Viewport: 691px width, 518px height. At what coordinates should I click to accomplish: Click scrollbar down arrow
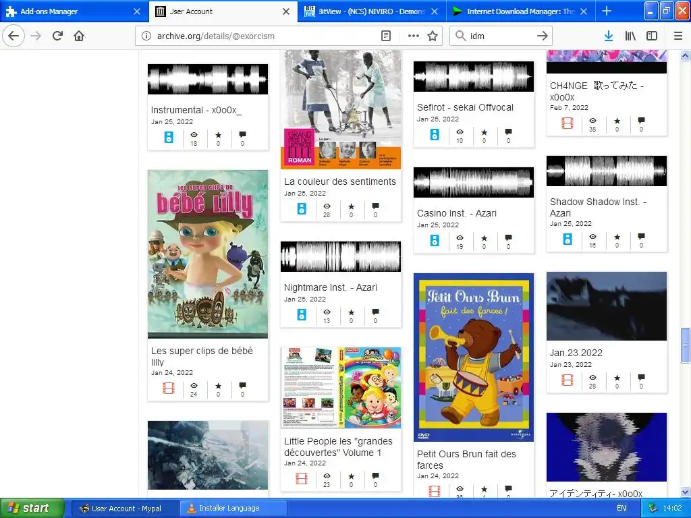click(x=686, y=492)
